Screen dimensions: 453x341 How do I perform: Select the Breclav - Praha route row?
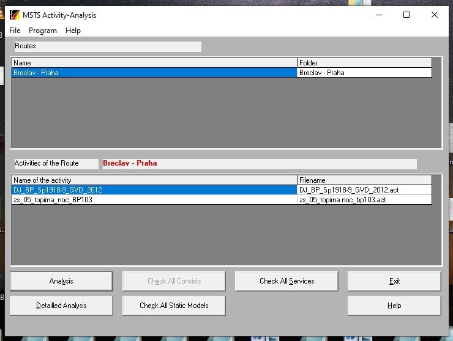(x=153, y=73)
